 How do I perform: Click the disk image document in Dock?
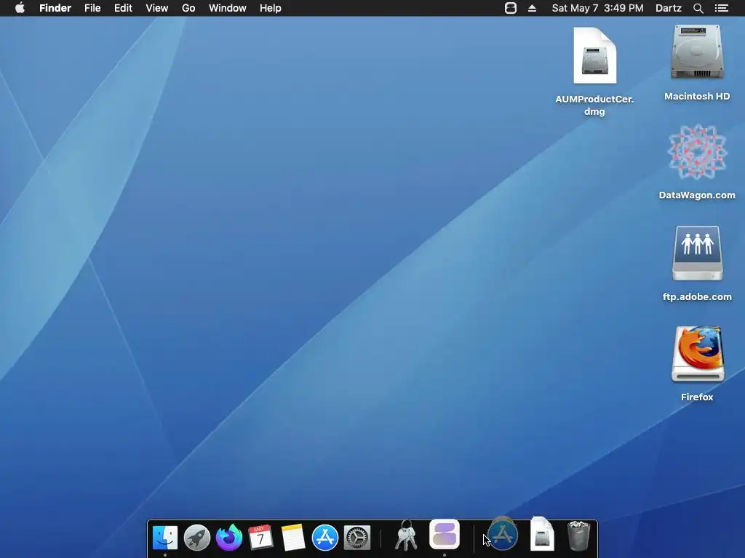[x=542, y=534]
